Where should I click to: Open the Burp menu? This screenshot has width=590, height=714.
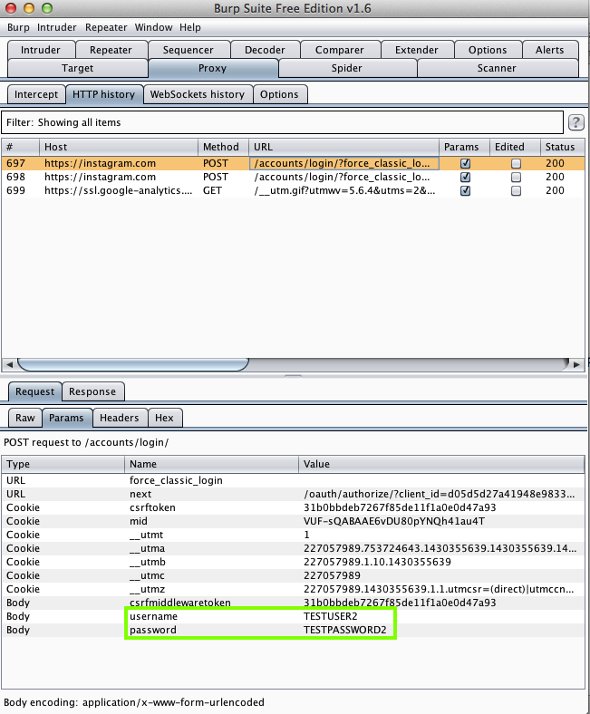tap(18, 27)
